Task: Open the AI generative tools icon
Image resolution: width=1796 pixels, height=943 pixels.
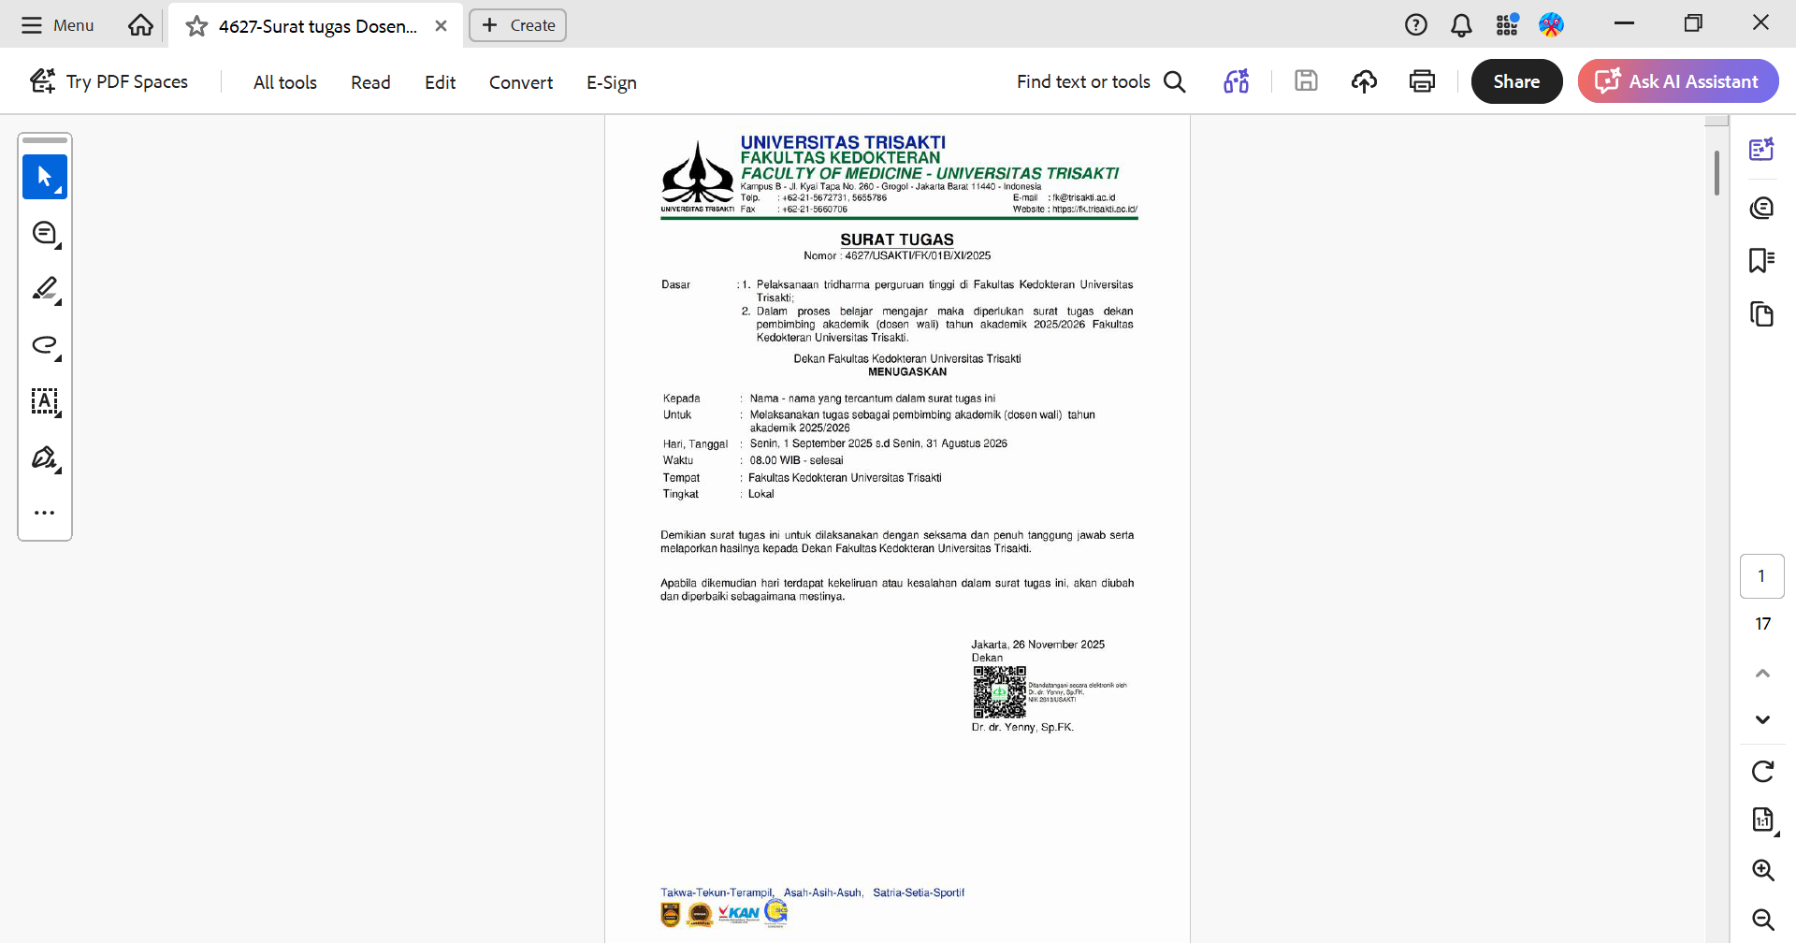Action: pos(1237,81)
